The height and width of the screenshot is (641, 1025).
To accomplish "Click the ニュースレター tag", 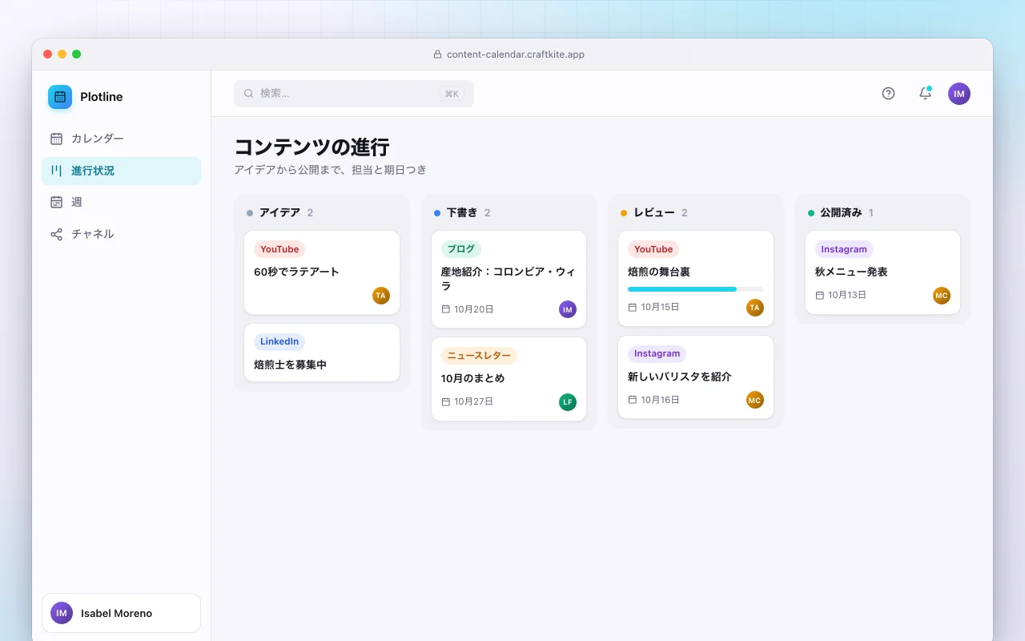I will [479, 356].
